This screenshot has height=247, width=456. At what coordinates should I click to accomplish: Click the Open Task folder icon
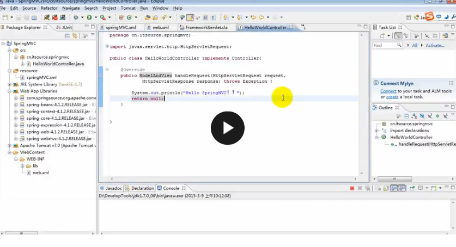coord(155,17)
